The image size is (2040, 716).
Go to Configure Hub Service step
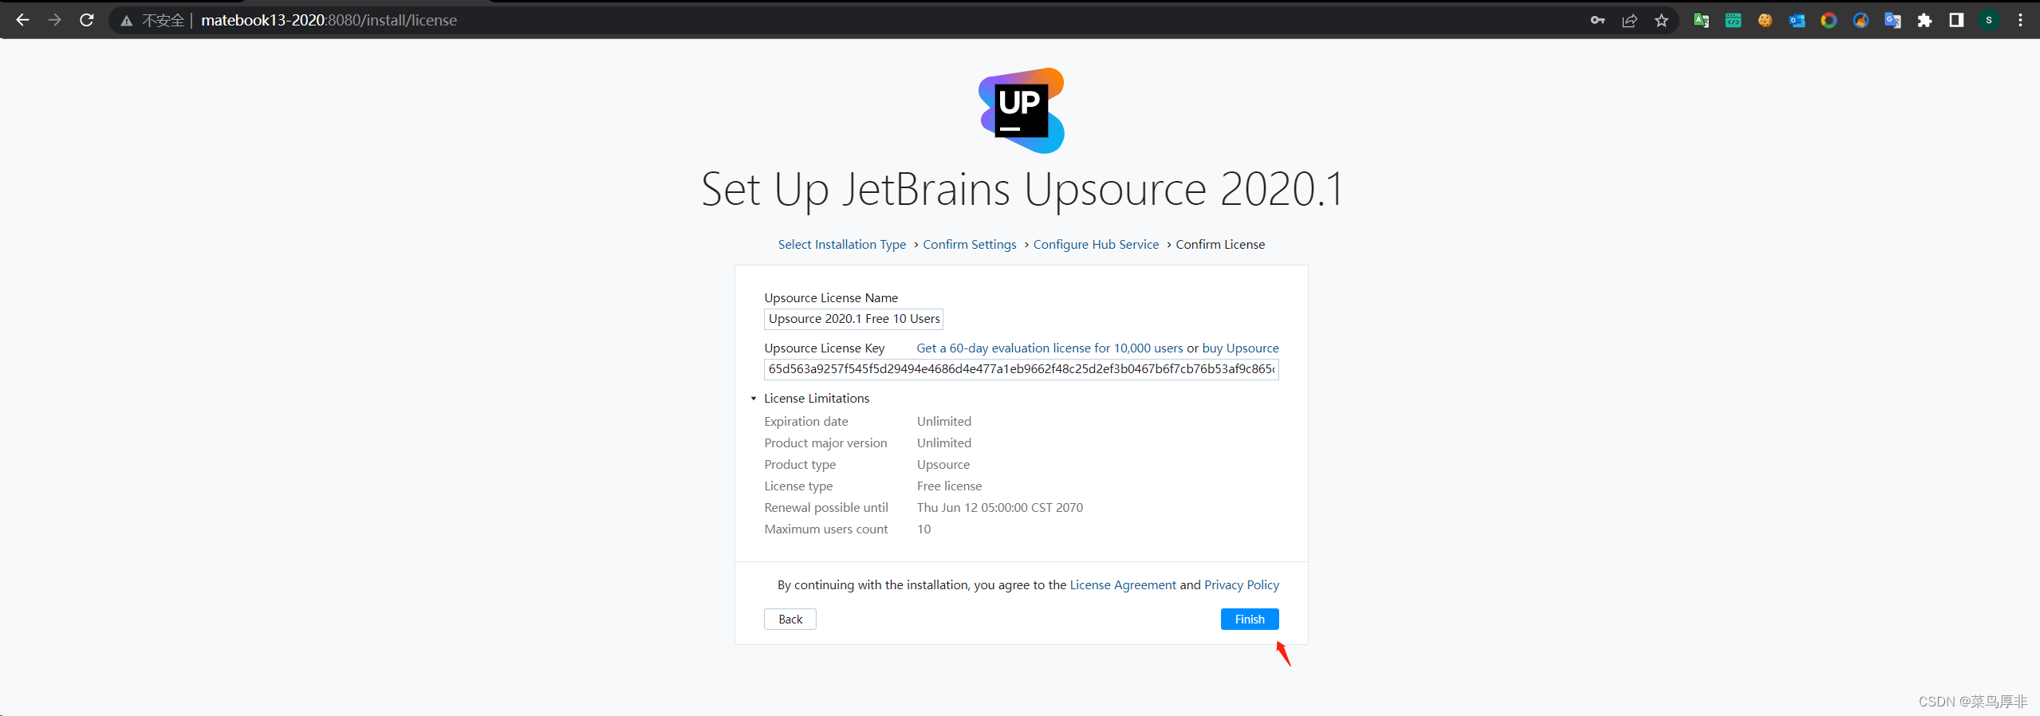1096,245
